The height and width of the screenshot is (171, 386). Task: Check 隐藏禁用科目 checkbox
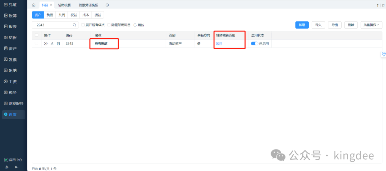coord(109,25)
